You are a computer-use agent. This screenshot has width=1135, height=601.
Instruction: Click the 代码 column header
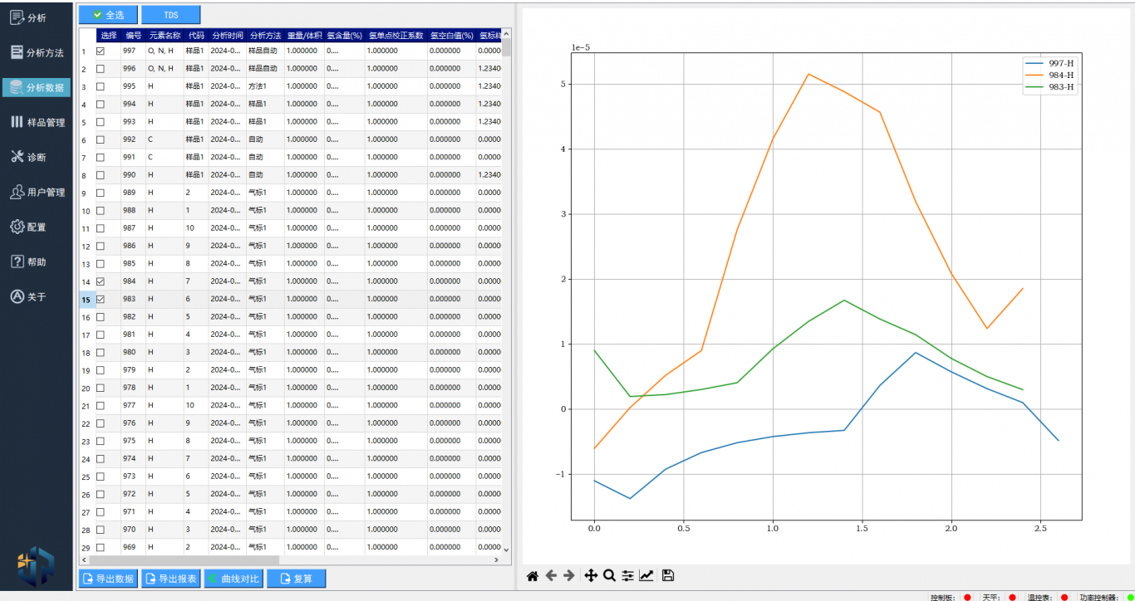click(195, 36)
